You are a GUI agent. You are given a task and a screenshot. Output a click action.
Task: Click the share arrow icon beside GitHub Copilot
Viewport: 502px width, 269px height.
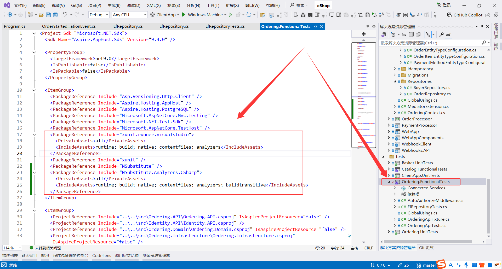[x=488, y=15]
